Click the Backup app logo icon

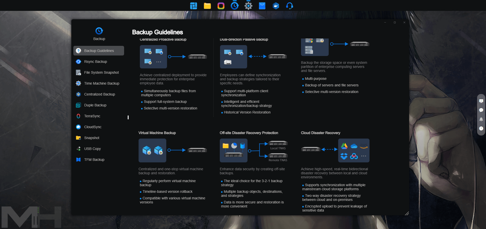(99, 31)
